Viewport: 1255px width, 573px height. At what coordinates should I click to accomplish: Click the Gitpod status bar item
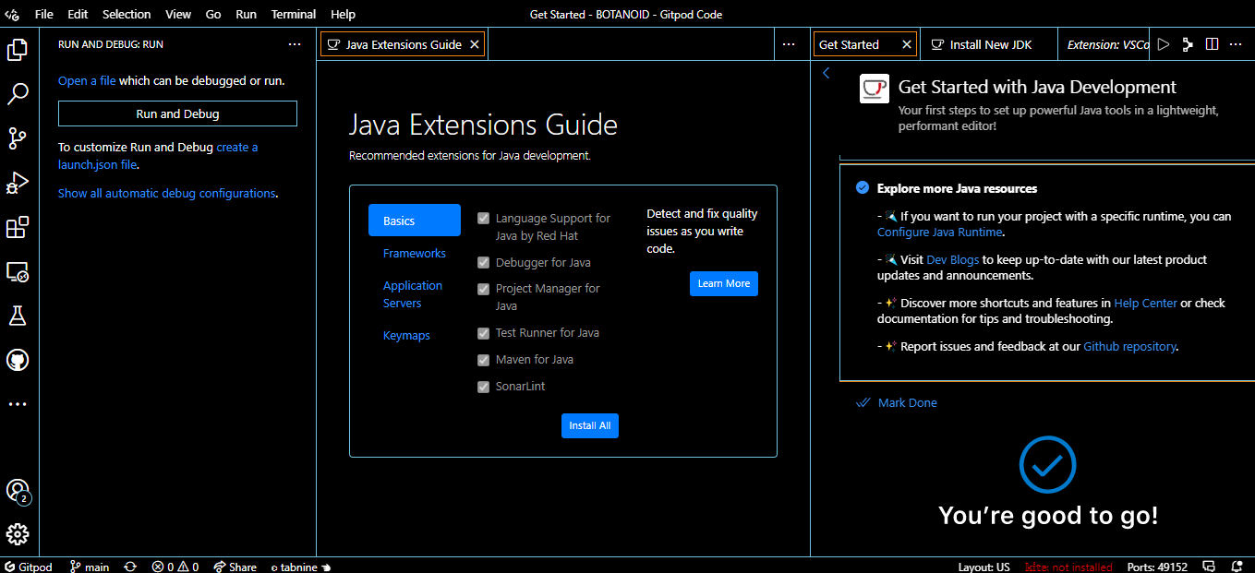(x=29, y=567)
